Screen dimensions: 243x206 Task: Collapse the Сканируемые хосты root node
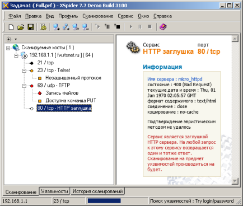coord(8,48)
